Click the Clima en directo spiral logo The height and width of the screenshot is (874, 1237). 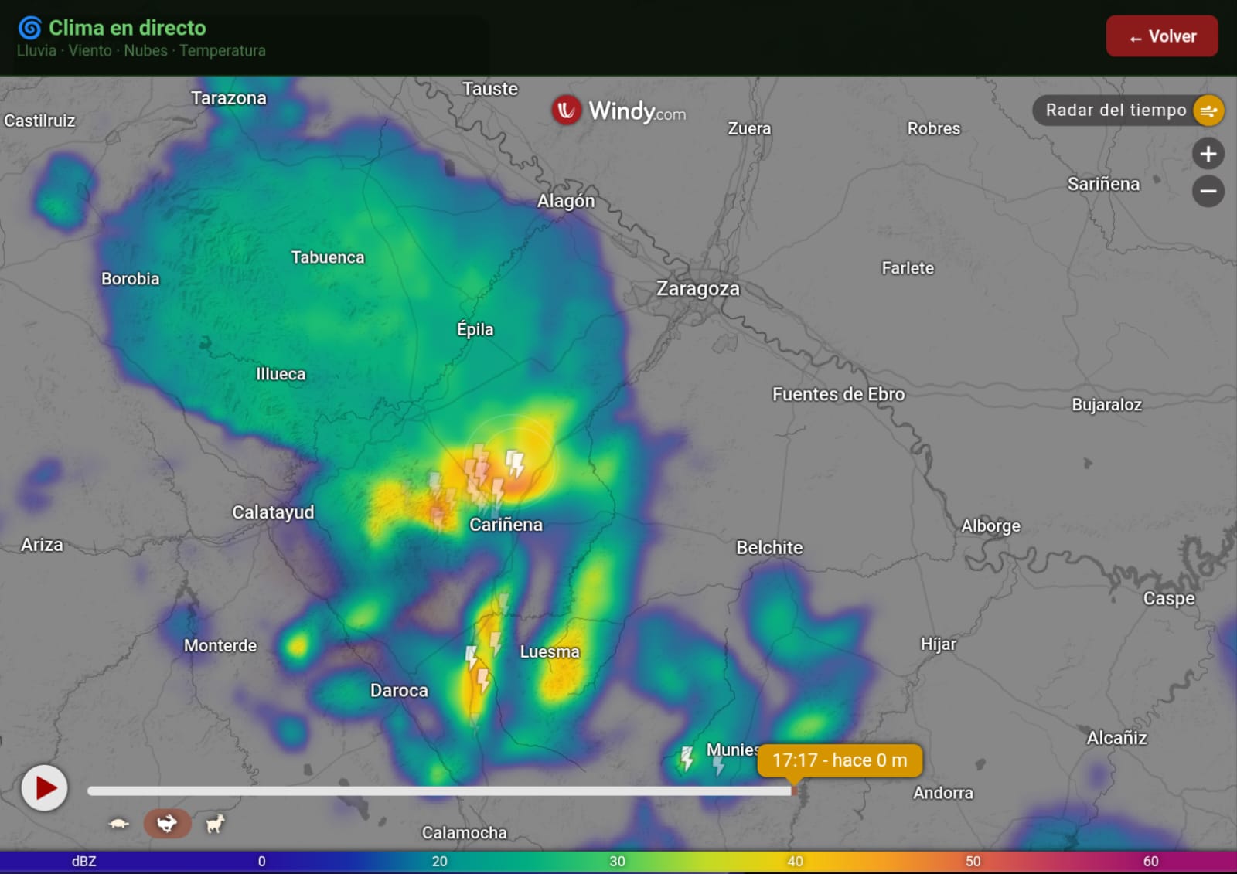(29, 28)
